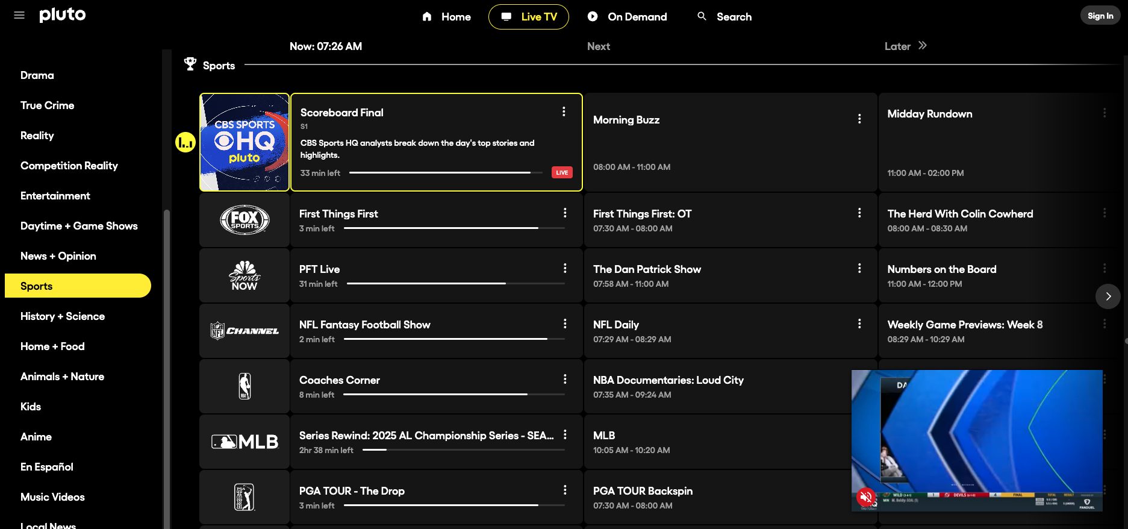This screenshot has height=529, width=1128.
Task: Open options menu for Scoreboard Final
Action: 564,111
